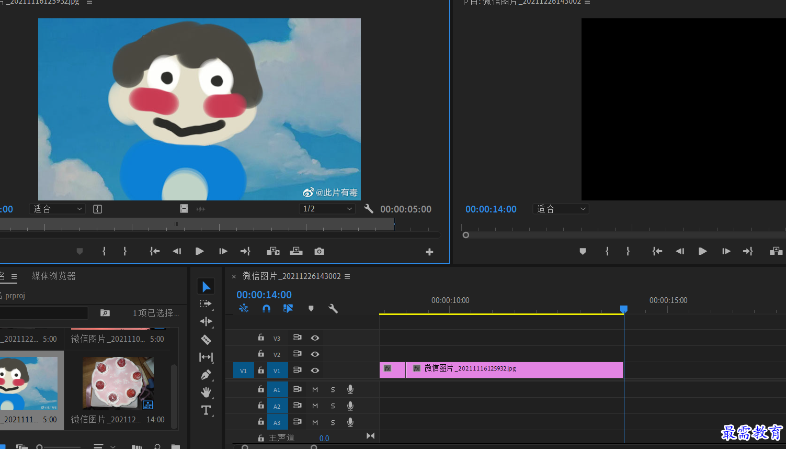Image resolution: width=786 pixels, height=449 pixels.
Task: Click Lift button in Program monitor
Action: [x=776, y=252]
